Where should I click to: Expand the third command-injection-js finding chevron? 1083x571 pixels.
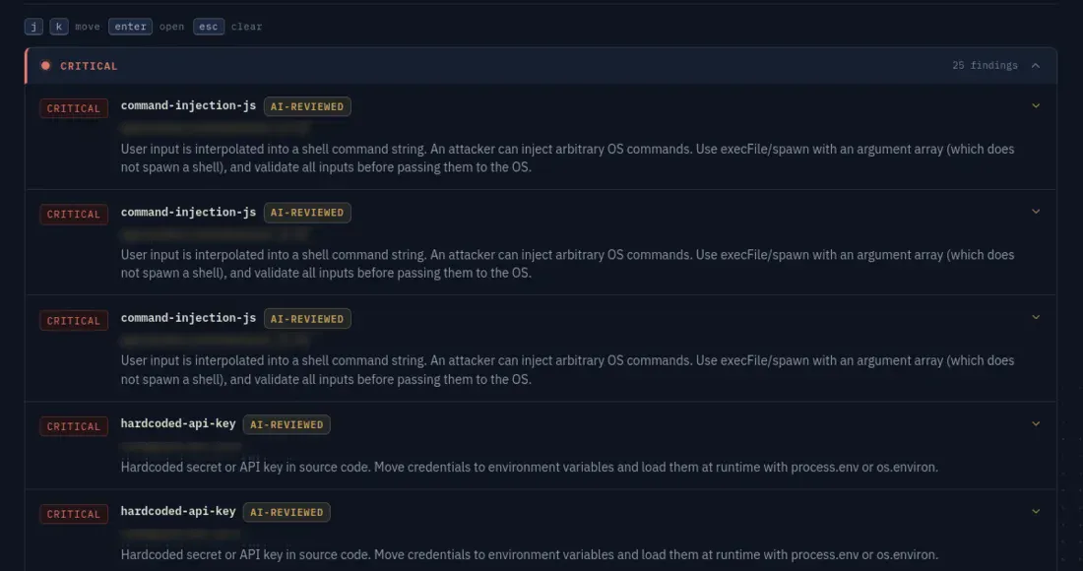point(1036,317)
